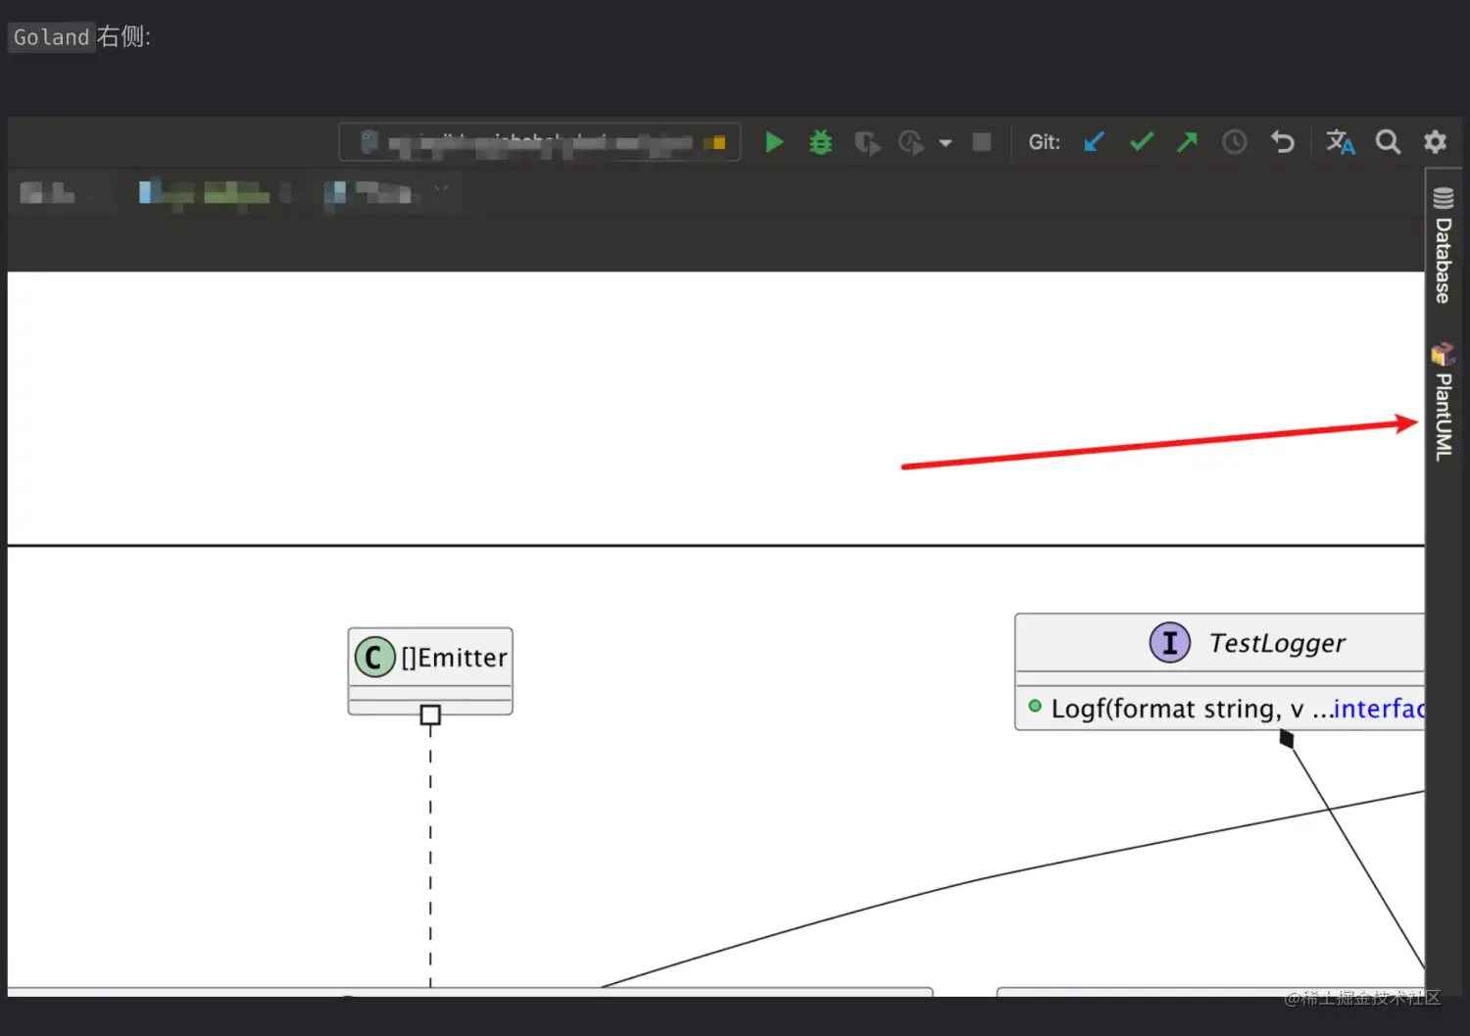This screenshot has width=1470, height=1036.
Task: Open the Translate icon
Action: 1340,142
